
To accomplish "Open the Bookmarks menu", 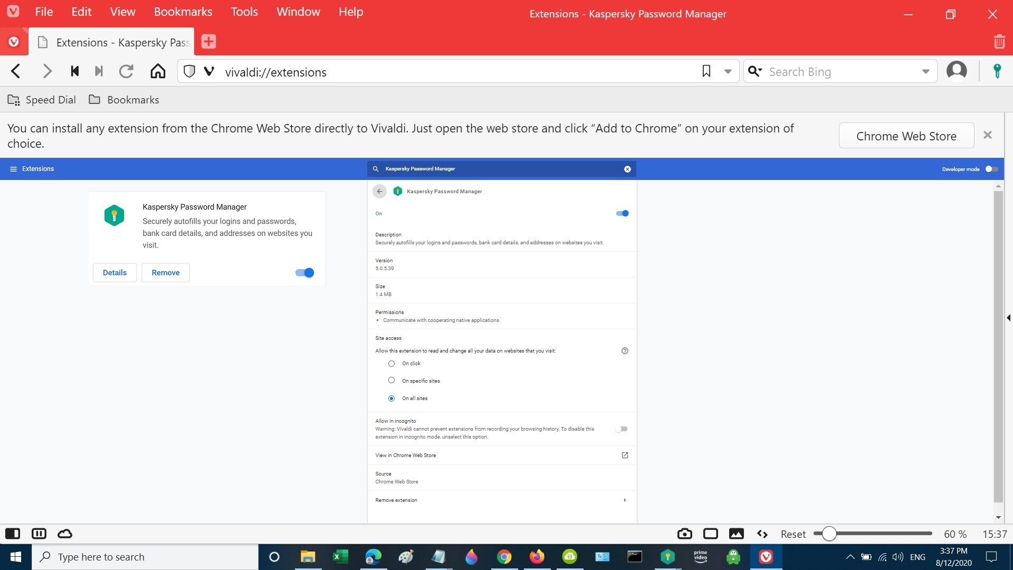I will coord(183,12).
